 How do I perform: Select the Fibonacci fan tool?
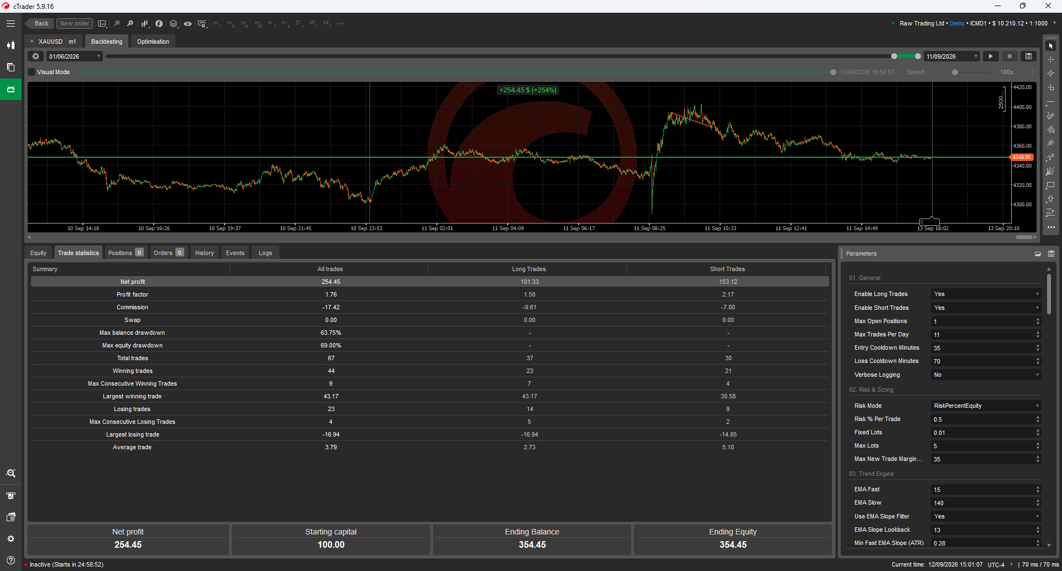pyautogui.click(x=1050, y=172)
